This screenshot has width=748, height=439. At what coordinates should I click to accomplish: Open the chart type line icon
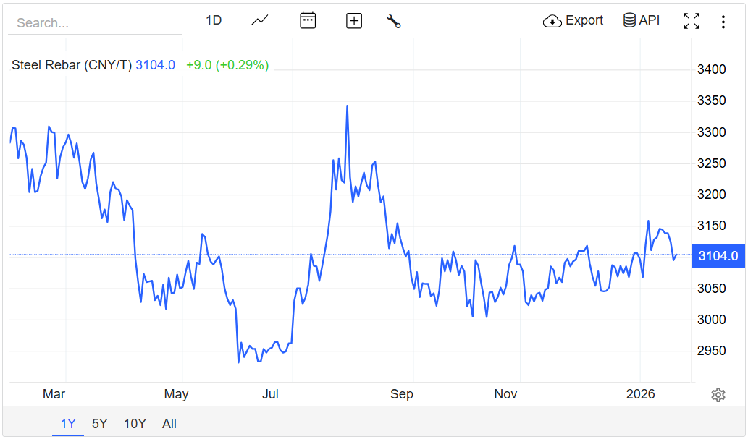click(260, 20)
